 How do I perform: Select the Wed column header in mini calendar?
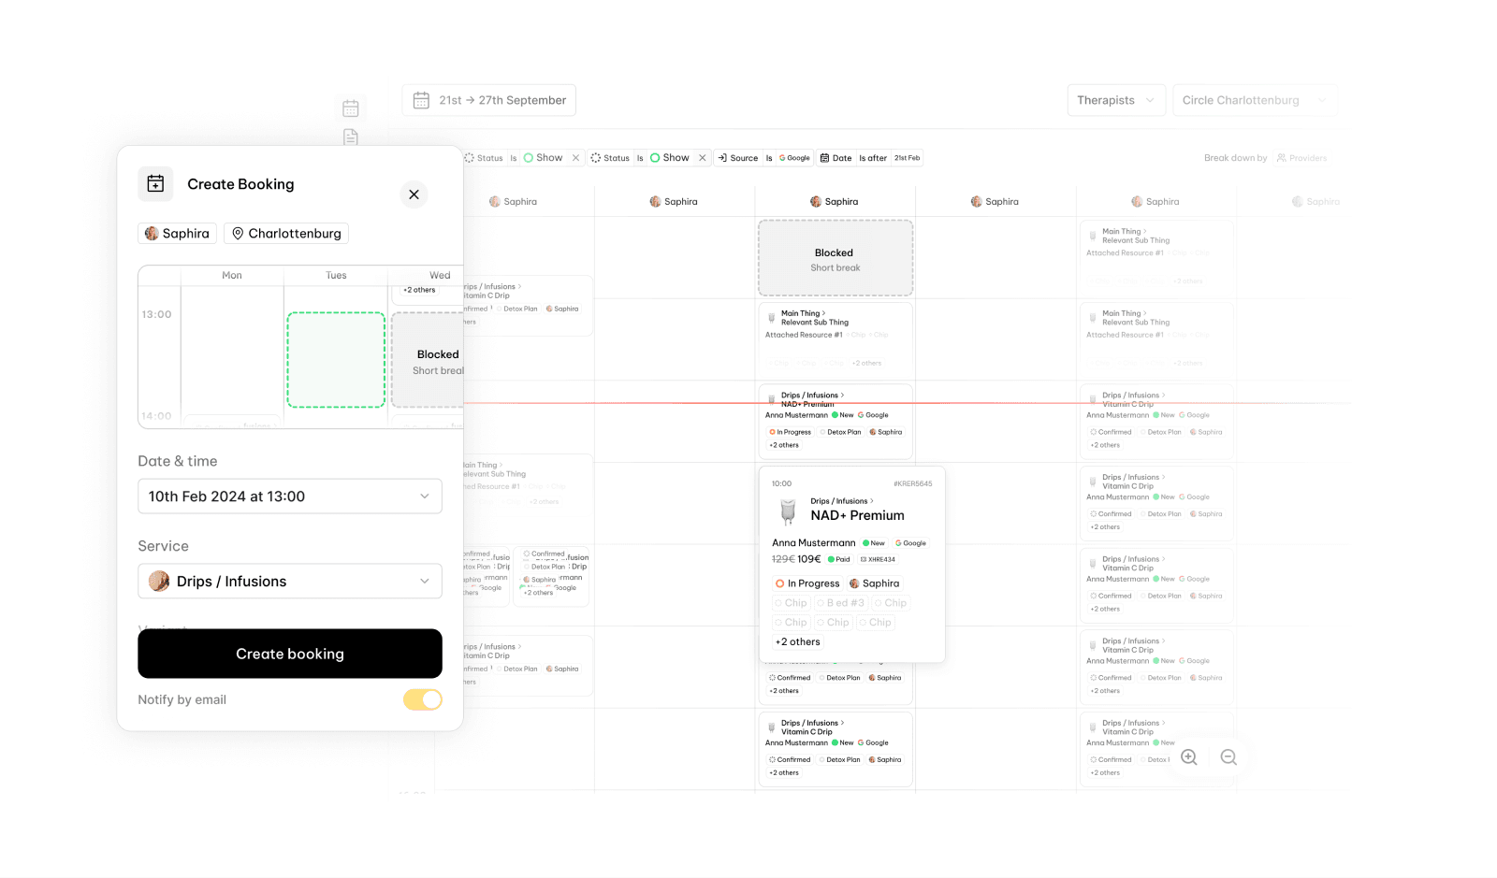(x=440, y=276)
